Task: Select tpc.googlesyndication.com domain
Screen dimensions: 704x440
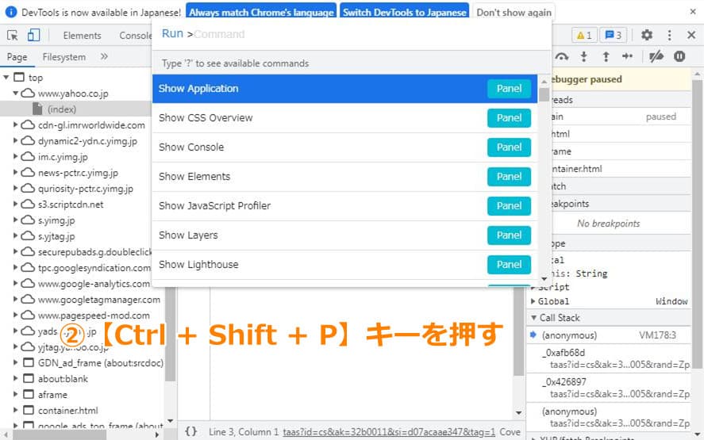Action: pos(94,268)
